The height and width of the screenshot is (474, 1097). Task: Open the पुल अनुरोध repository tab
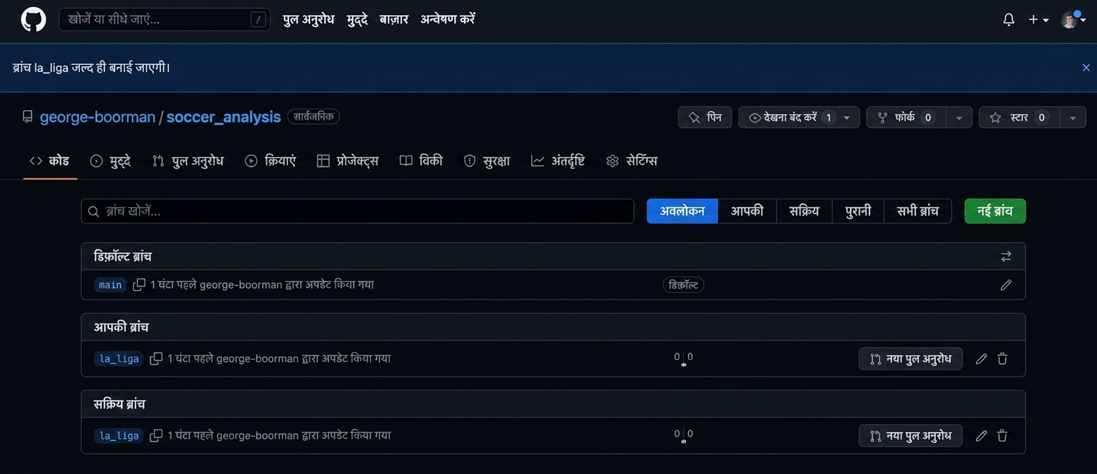coord(188,161)
